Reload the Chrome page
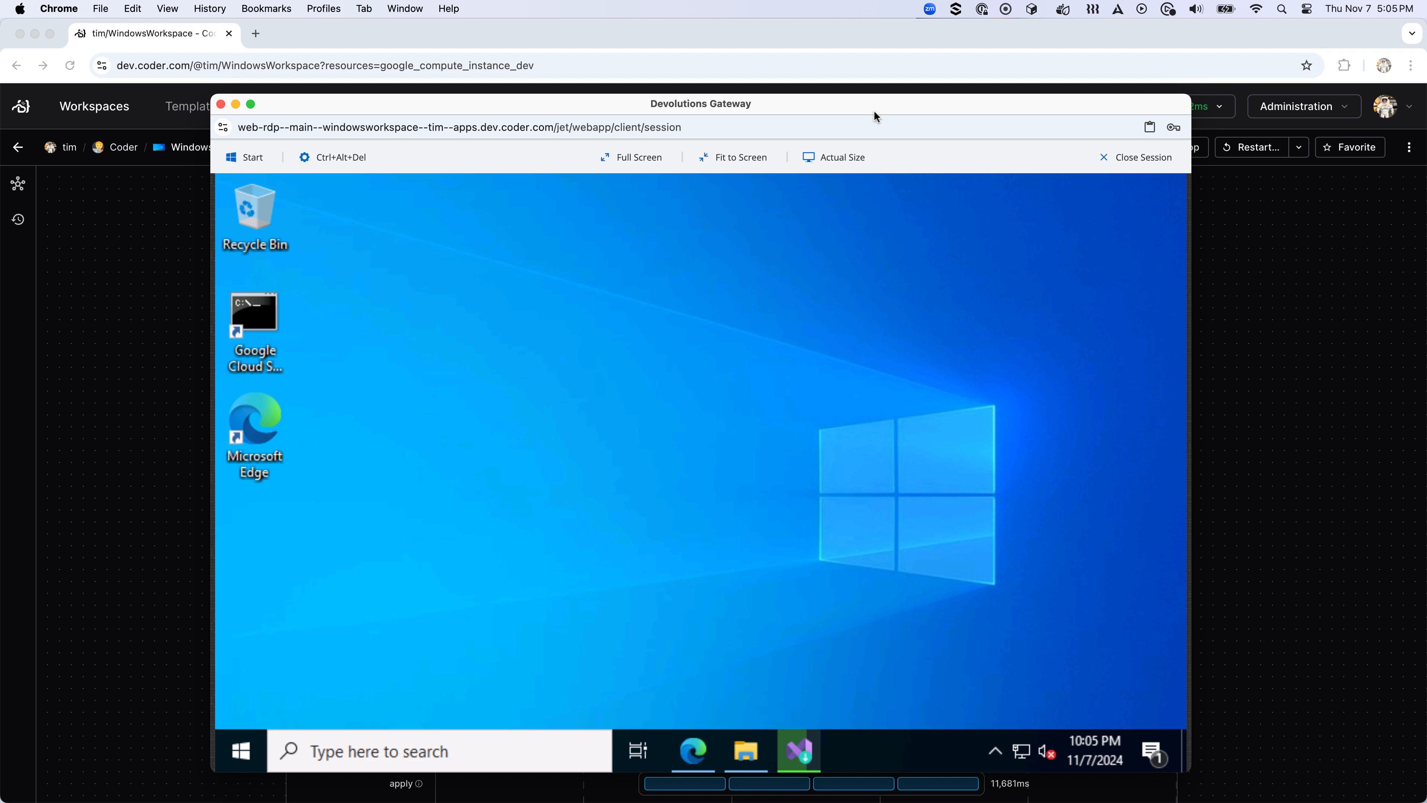Screen dimensions: 1427x803 (70, 65)
